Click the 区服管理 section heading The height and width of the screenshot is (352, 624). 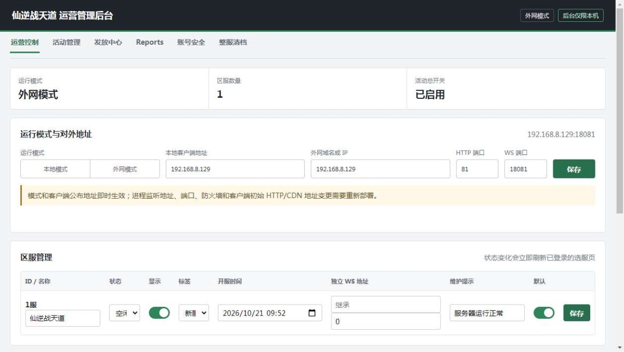pyautogui.click(x=36, y=257)
